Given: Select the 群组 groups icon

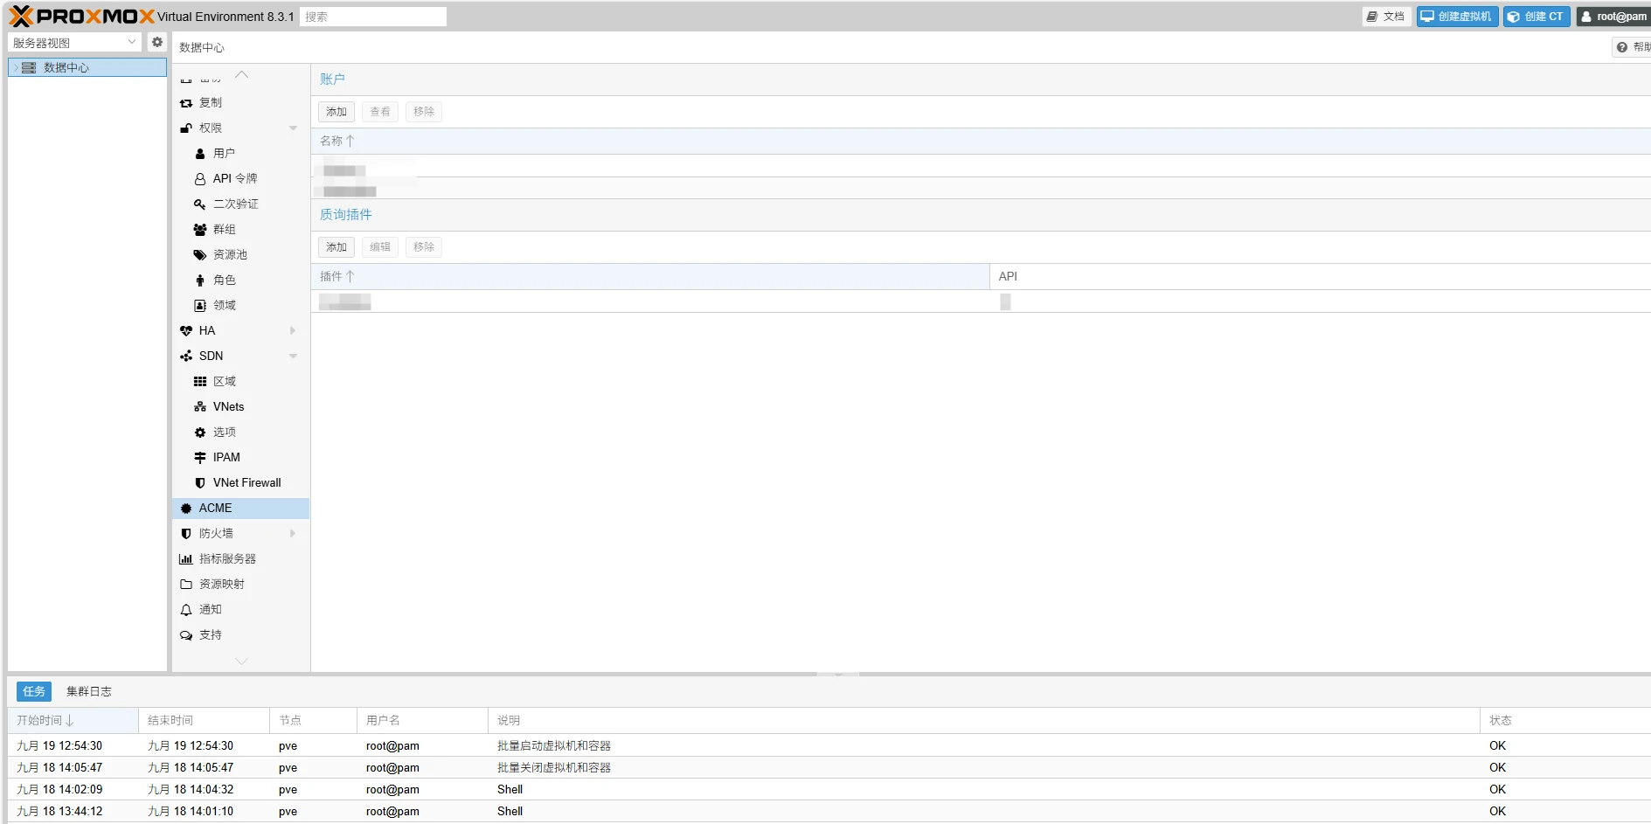Looking at the screenshot, I should [200, 229].
